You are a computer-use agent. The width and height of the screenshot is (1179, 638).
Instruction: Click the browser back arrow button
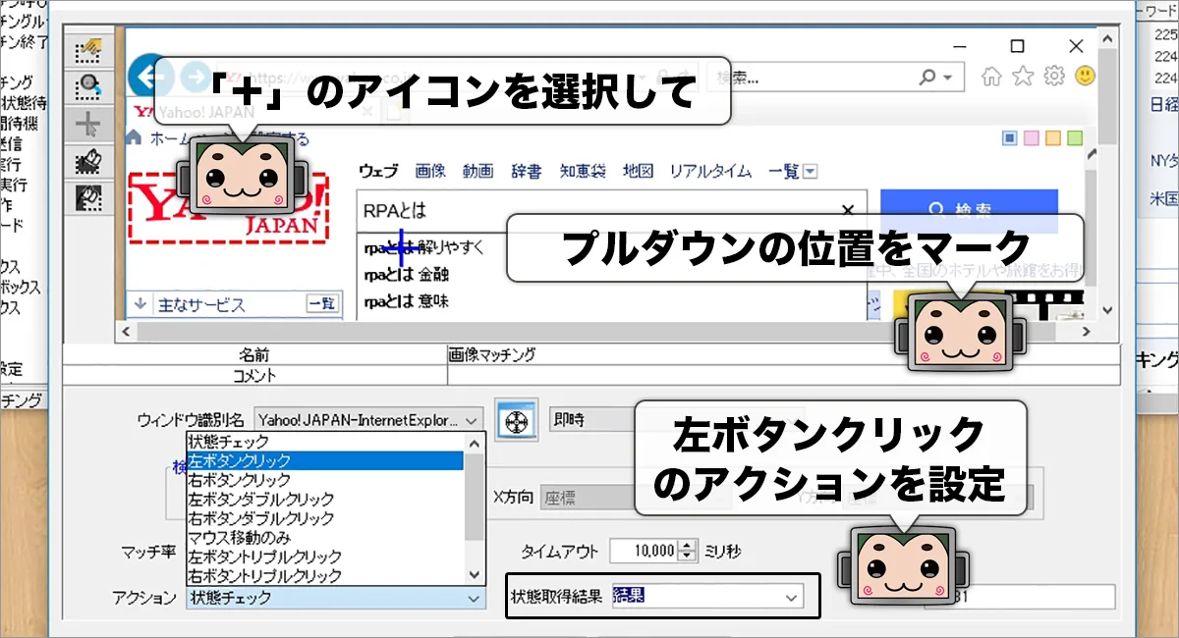click(151, 76)
